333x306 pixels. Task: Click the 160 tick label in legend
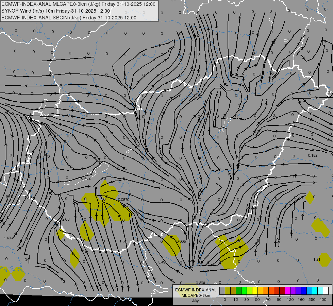click(x=301, y=300)
